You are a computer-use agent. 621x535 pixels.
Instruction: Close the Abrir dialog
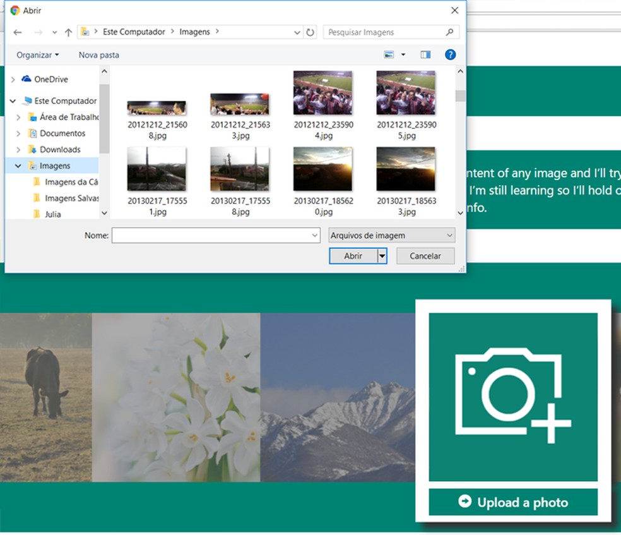454,11
